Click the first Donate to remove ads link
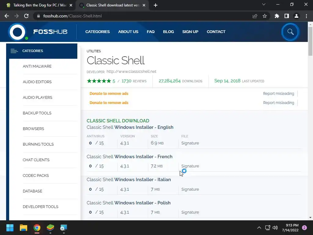The image size is (313, 235). click(x=109, y=94)
